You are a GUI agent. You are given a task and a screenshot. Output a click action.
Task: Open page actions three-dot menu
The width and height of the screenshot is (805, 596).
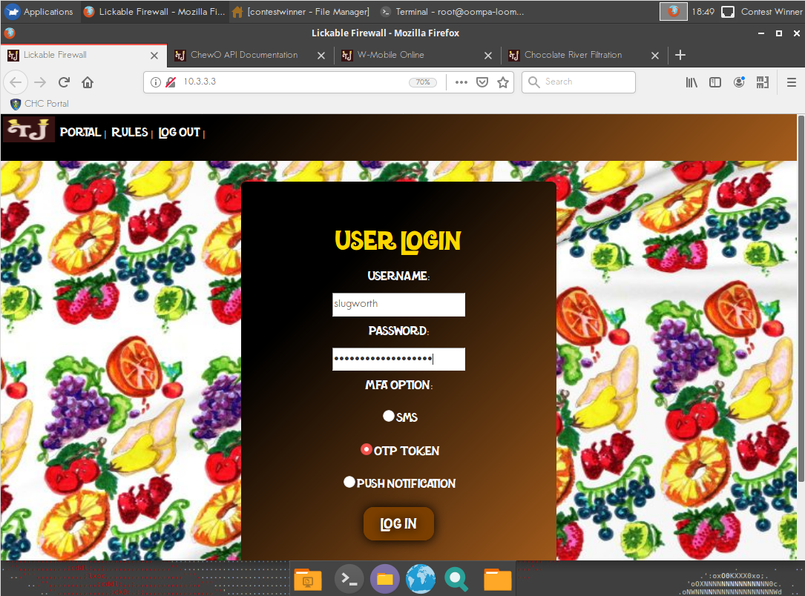(461, 82)
